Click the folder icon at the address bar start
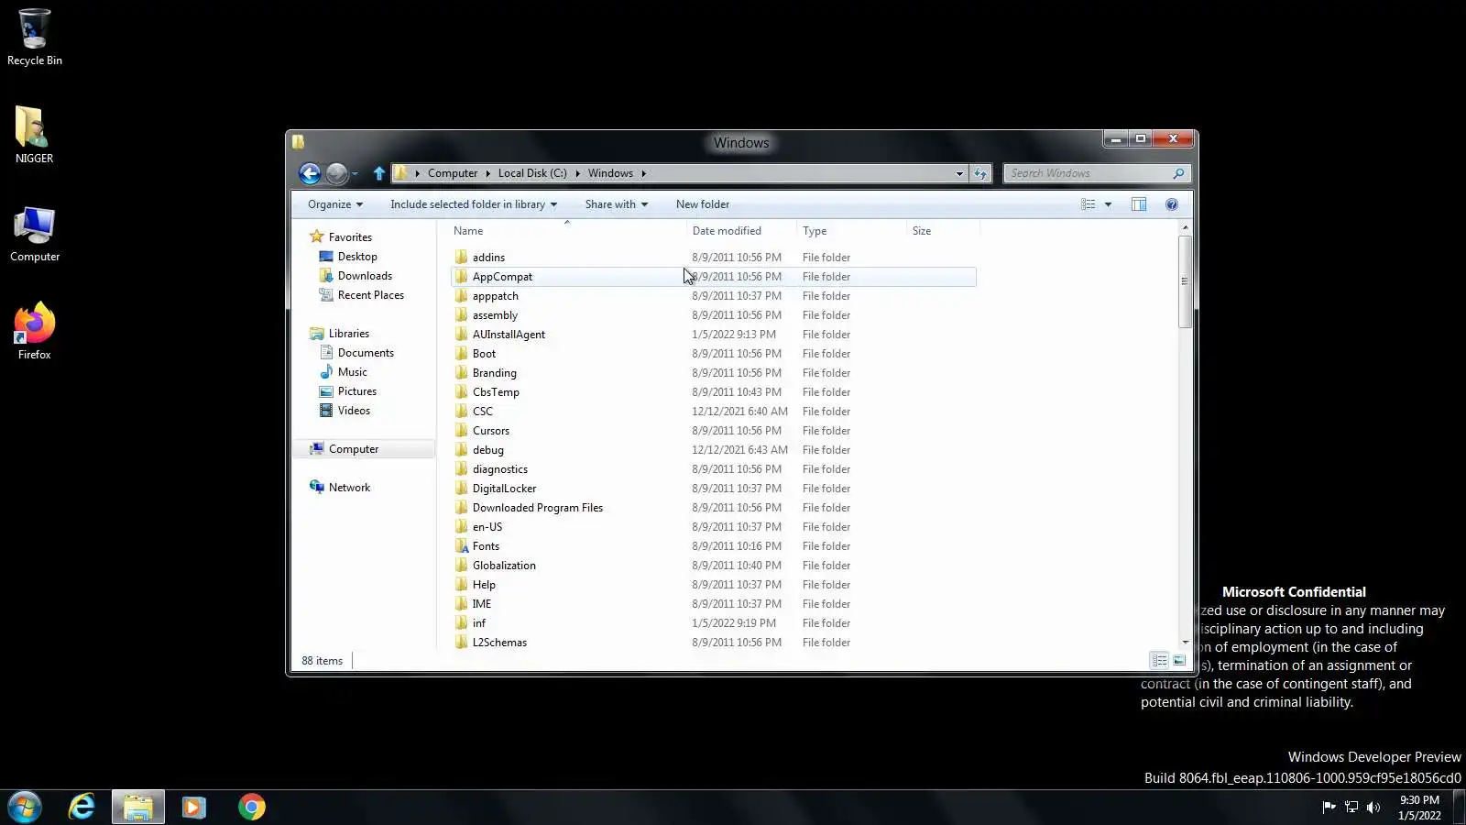1466x825 pixels. tap(401, 173)
